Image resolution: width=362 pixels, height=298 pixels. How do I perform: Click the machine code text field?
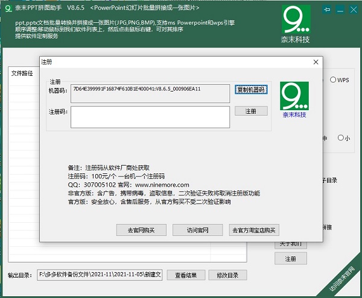pyautogui.click(x=150, y=93)
